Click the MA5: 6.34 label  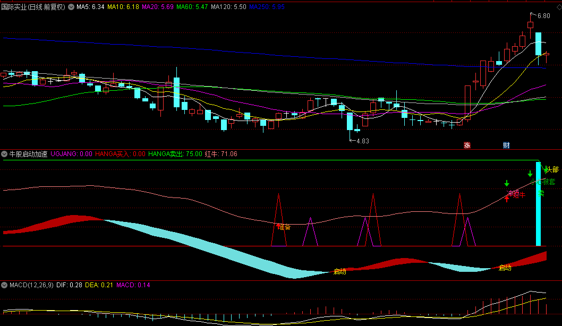[90, 7]
